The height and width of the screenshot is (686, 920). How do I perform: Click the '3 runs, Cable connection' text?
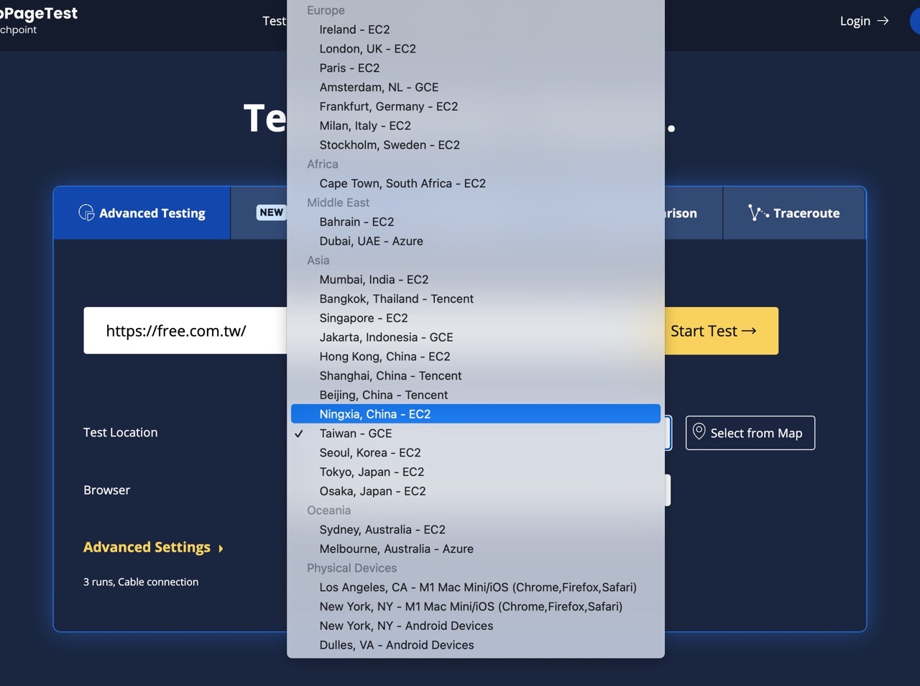tap(141, 582)
